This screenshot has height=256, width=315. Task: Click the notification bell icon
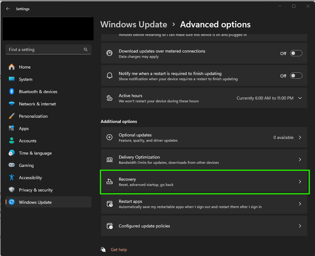(110, 76)
